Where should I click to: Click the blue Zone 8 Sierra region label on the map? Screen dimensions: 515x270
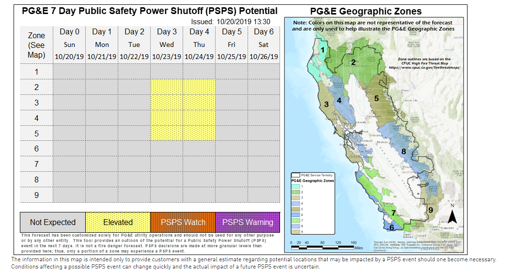[404, 151]
